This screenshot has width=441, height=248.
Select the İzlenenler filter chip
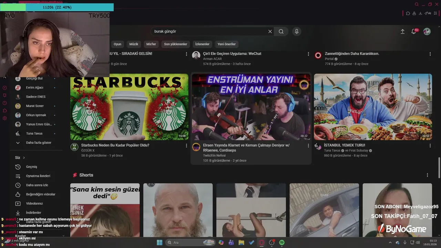pyautogui.click(x=202, y=44)
